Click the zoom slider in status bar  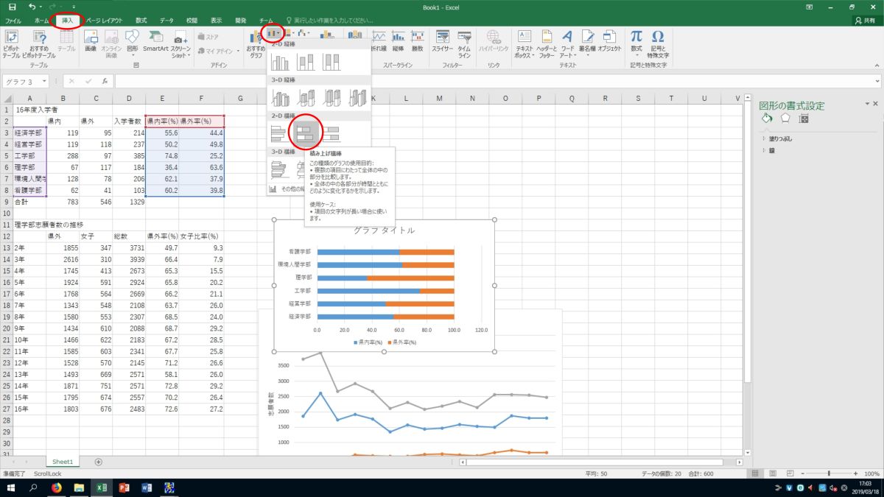pyautogui.click(x=830, y=473)
